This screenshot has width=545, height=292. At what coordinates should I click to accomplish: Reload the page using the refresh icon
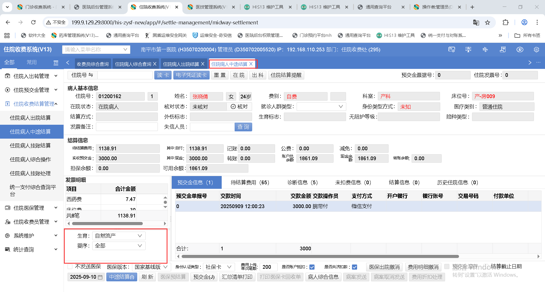tap(33, 22)
